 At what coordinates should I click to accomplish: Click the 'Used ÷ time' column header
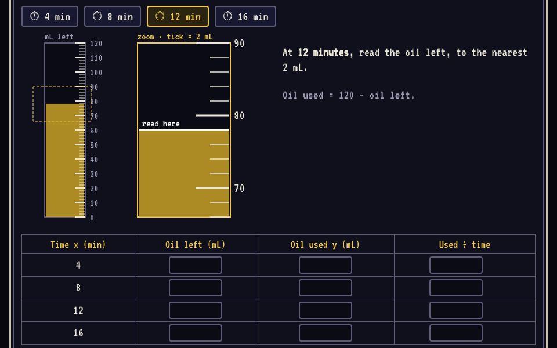(464, 245)
